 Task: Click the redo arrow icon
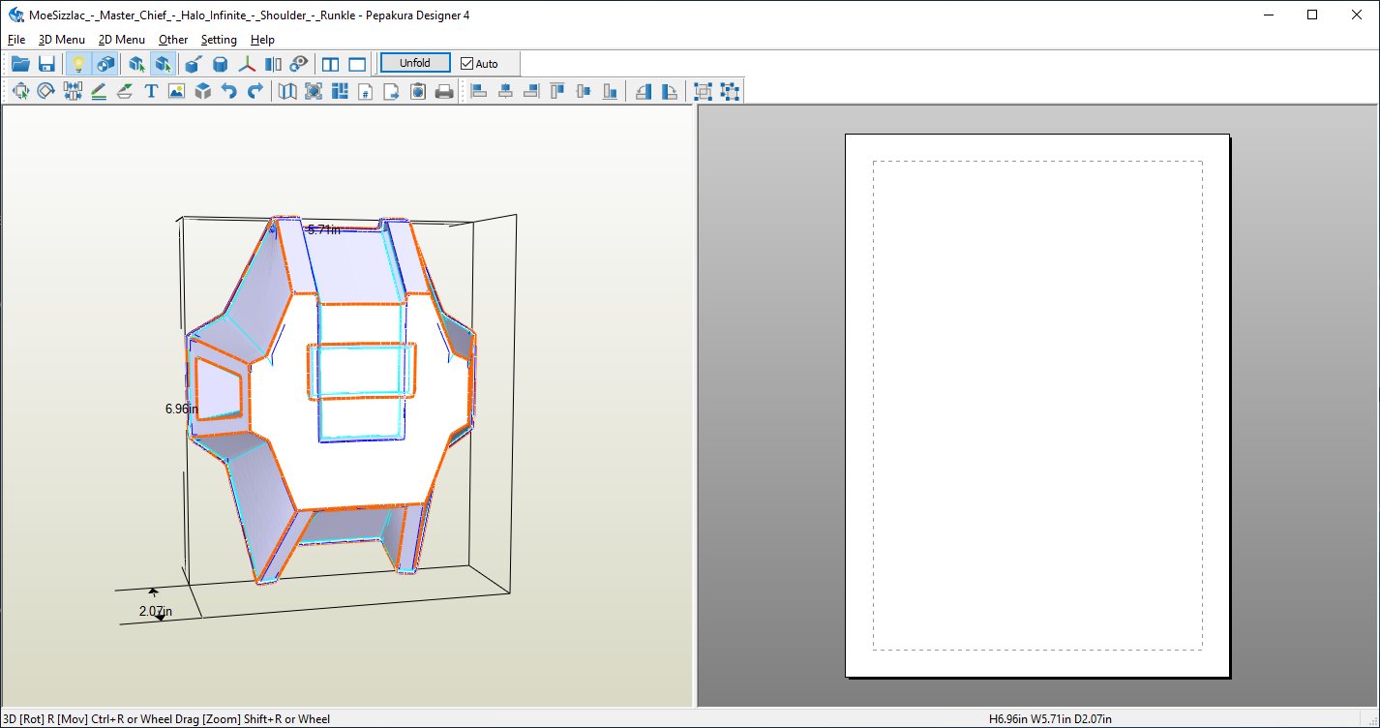click(255, 91)
